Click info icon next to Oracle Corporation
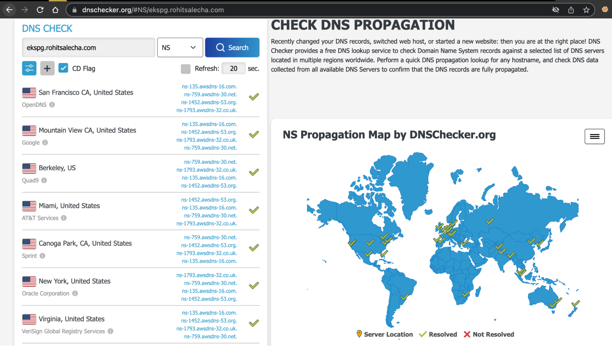 pyautogui.click(x=75, y=293)
